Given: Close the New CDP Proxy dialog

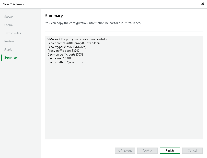Looking at the screenshot, I should 202,4.
